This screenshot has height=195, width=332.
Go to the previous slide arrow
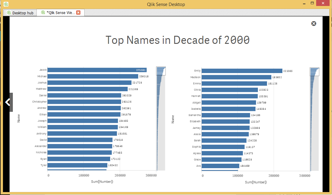pos(8,102)
